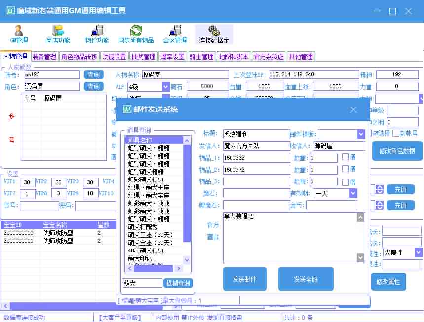The width and height of the screenshot is (424, 322).
Task: Click the 商店功能 shop icon
Action: coord(58,34)
